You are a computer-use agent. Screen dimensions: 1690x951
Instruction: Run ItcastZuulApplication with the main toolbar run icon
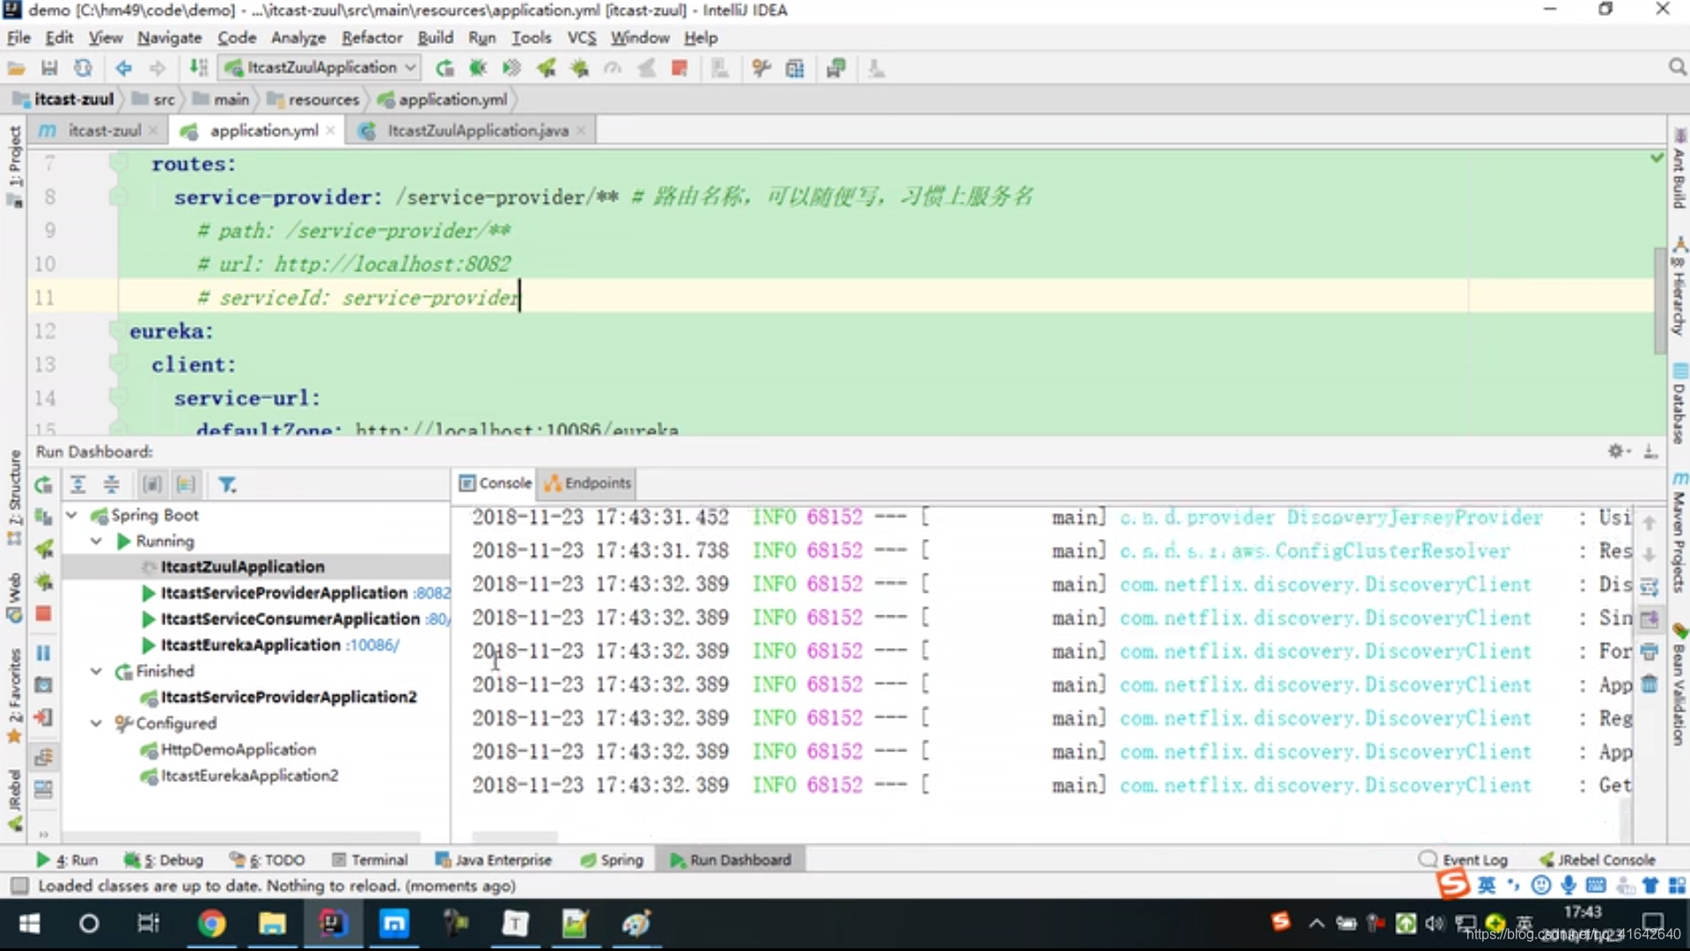[445, 68]
